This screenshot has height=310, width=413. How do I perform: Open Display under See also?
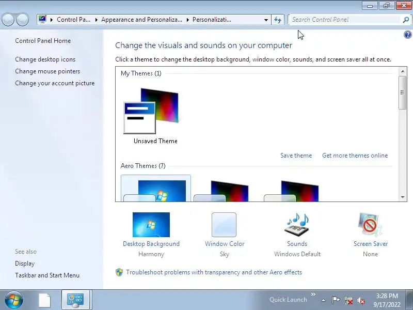pyautogui.click(x=25, y=263)
